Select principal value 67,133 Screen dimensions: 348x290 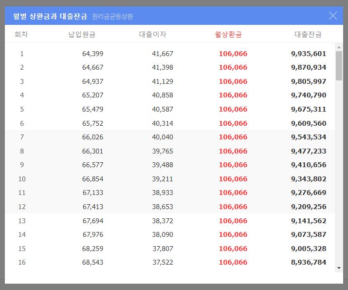(x=93, y=193)
